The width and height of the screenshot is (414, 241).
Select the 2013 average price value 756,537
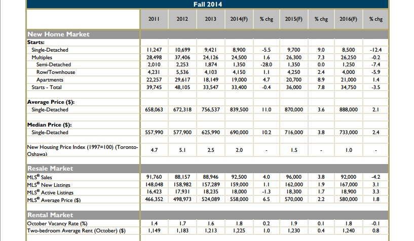[210, 110]
